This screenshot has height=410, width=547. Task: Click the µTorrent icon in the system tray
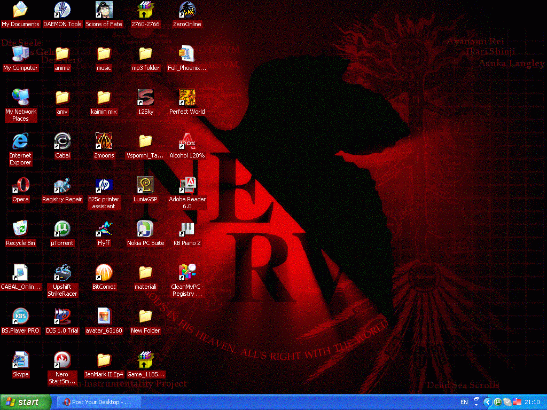(497, 402)
